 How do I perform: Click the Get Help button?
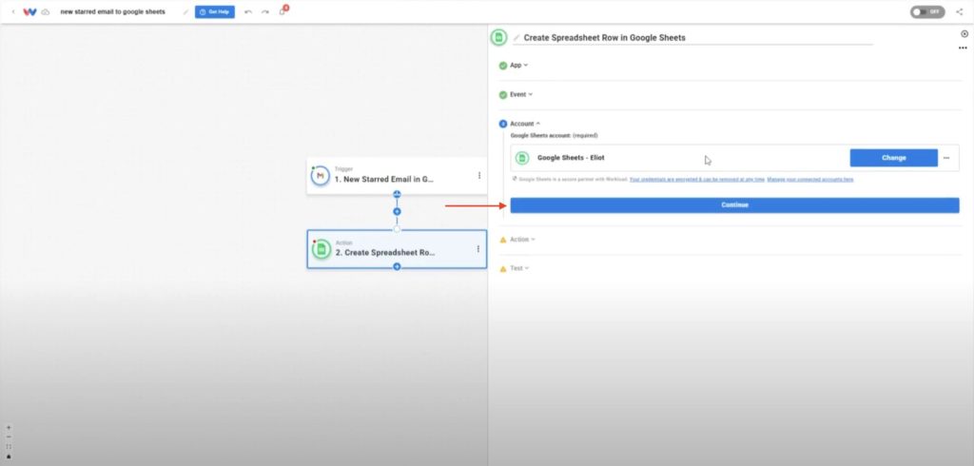[x=214, y=11]
